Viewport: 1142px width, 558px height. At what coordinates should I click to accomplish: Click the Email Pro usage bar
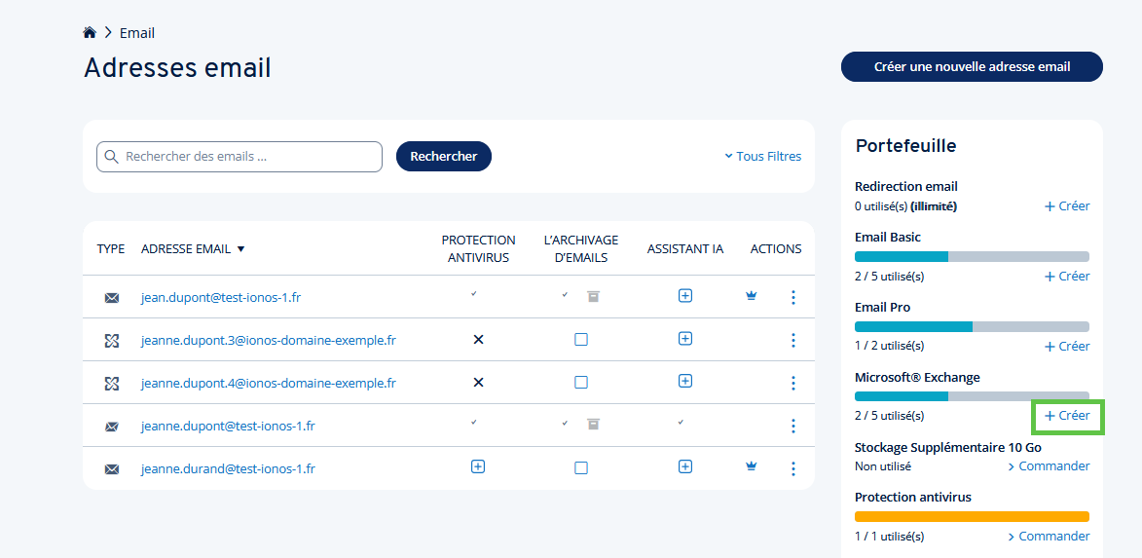coord(971,327)
